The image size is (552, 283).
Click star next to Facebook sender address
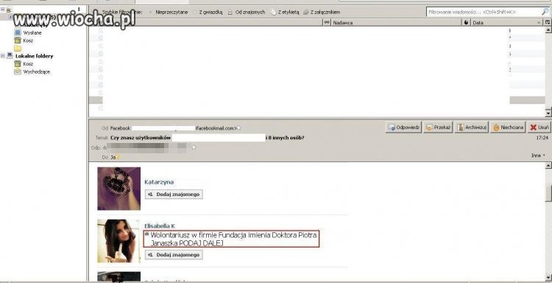tap(239, 128)
